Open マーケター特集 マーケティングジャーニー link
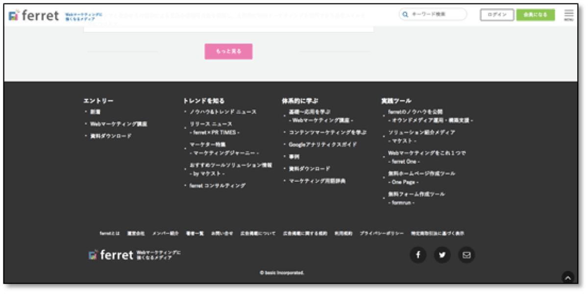Viewport: 588px width, 294px height. click(x=224, y=149)
